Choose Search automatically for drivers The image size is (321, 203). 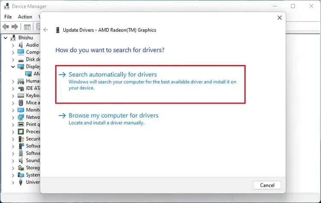tap(150, 84)
